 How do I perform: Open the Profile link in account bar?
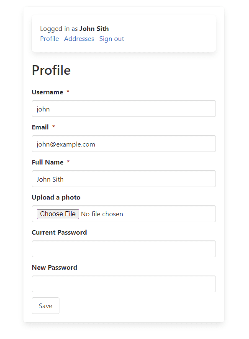click(x=49, y=38)
